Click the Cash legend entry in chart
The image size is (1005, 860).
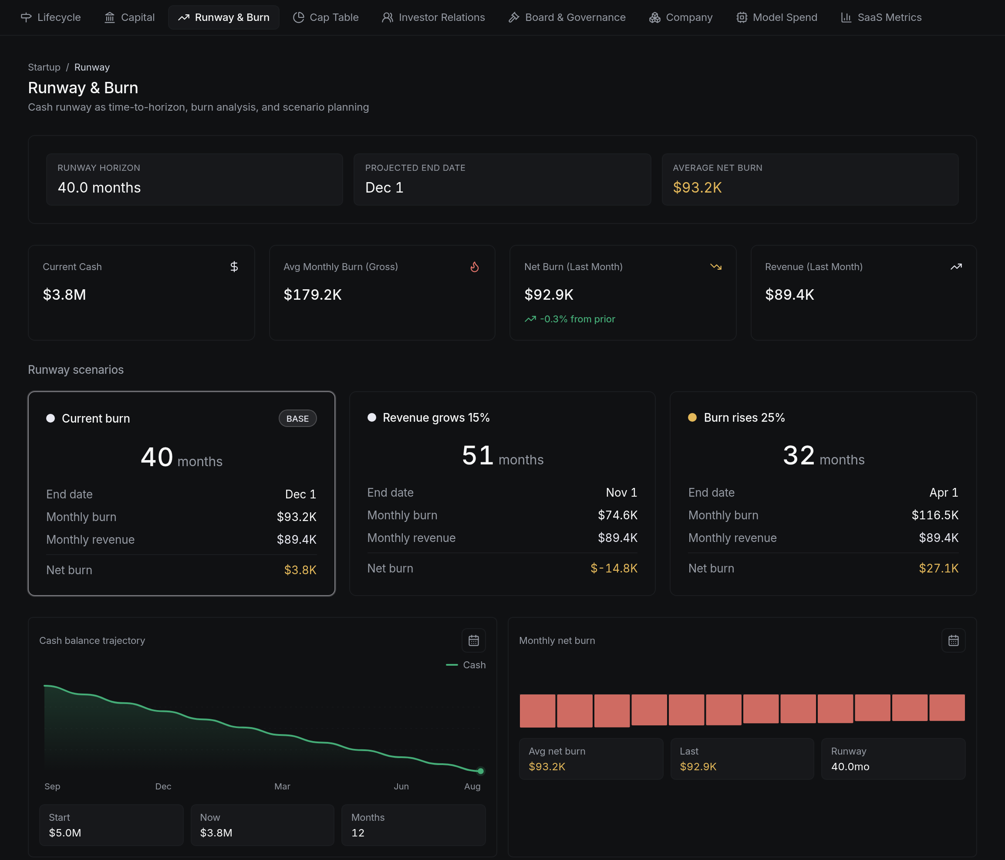465,665
